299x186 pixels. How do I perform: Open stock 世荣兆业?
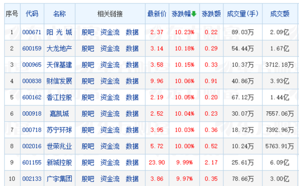(x=59, y=146)
